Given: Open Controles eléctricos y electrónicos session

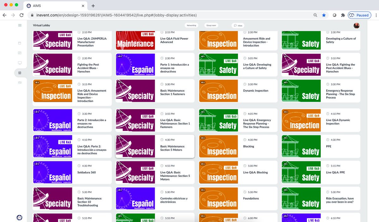Looking at the screenshot, I should tap(155, 199).
